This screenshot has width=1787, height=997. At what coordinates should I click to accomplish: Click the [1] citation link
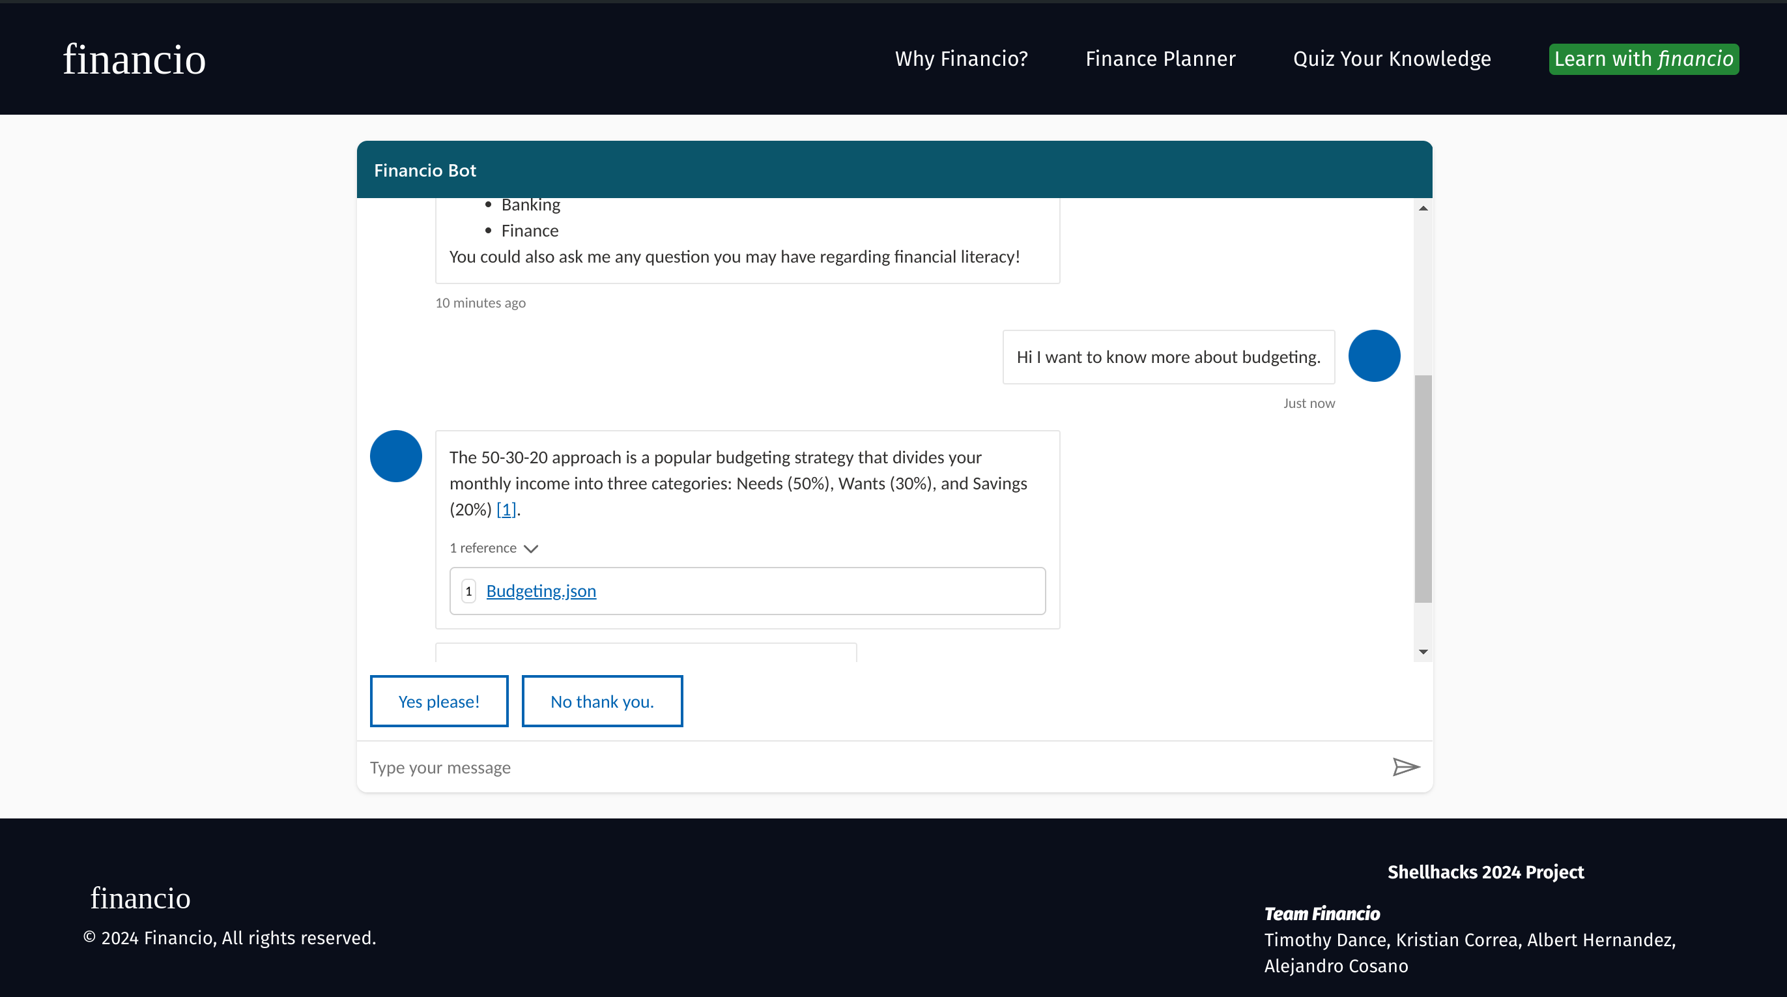[506, 510]
